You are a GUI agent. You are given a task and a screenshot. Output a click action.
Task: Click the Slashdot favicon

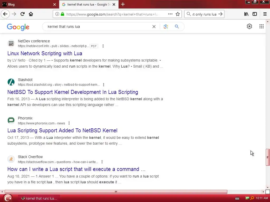coord(11,82)
